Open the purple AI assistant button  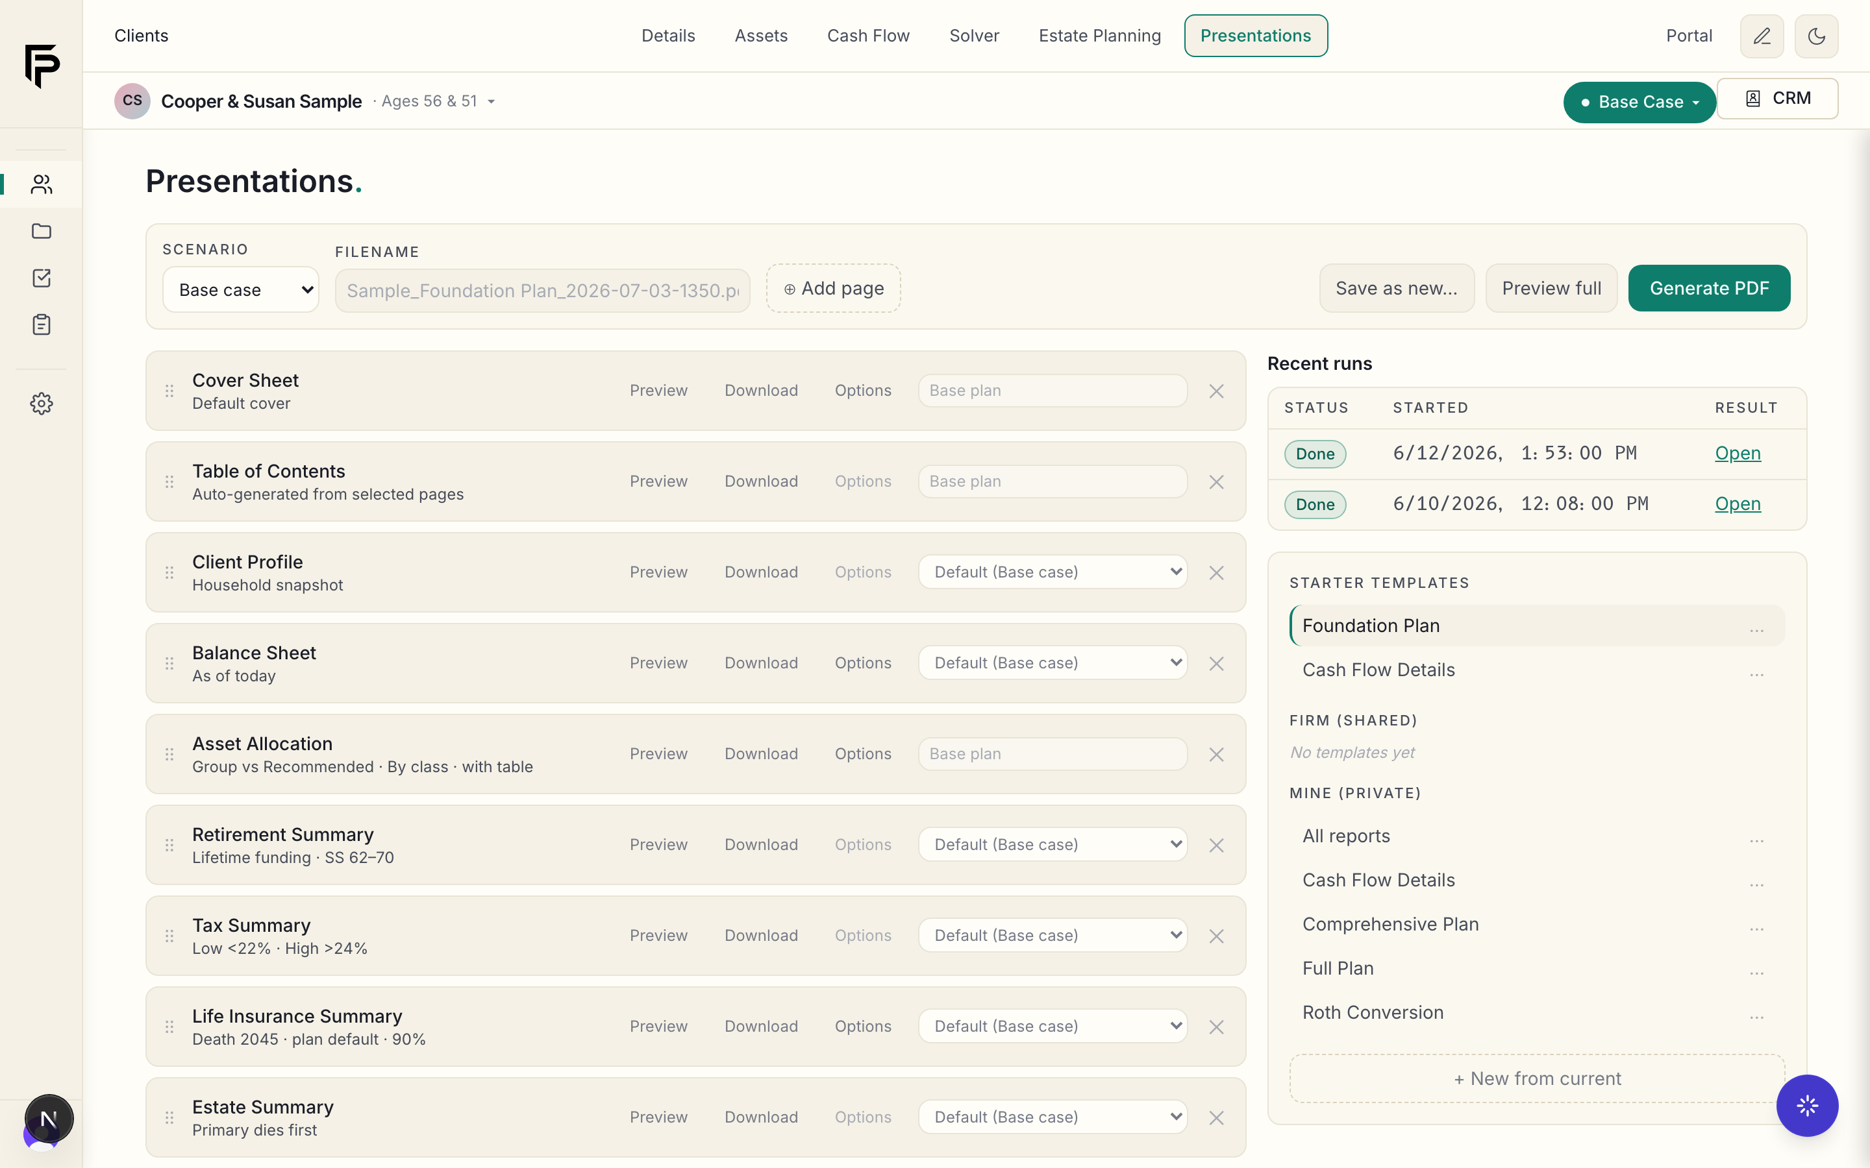pyautogui.click(x=1806, y=1106)
